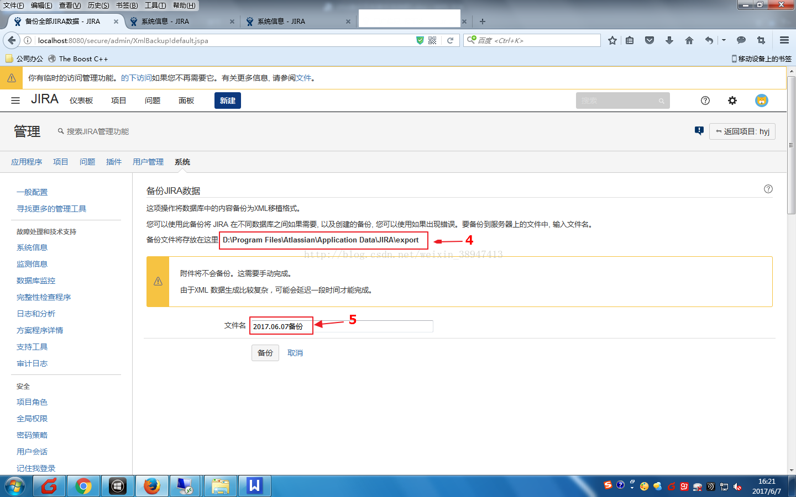Open the user avatar profile menu

(x=762, y=101)
